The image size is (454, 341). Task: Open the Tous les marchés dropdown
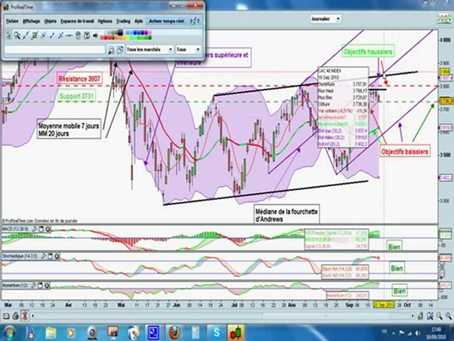[150, 50]
